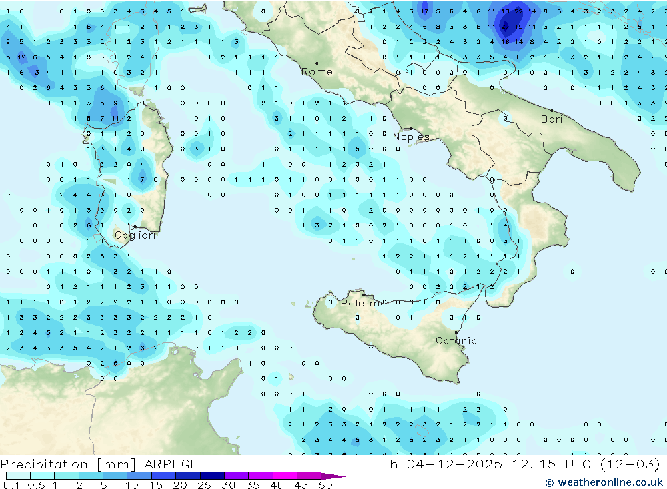Click the value 12 near the left edge
667x489 pixels.
tap(22, 57)
